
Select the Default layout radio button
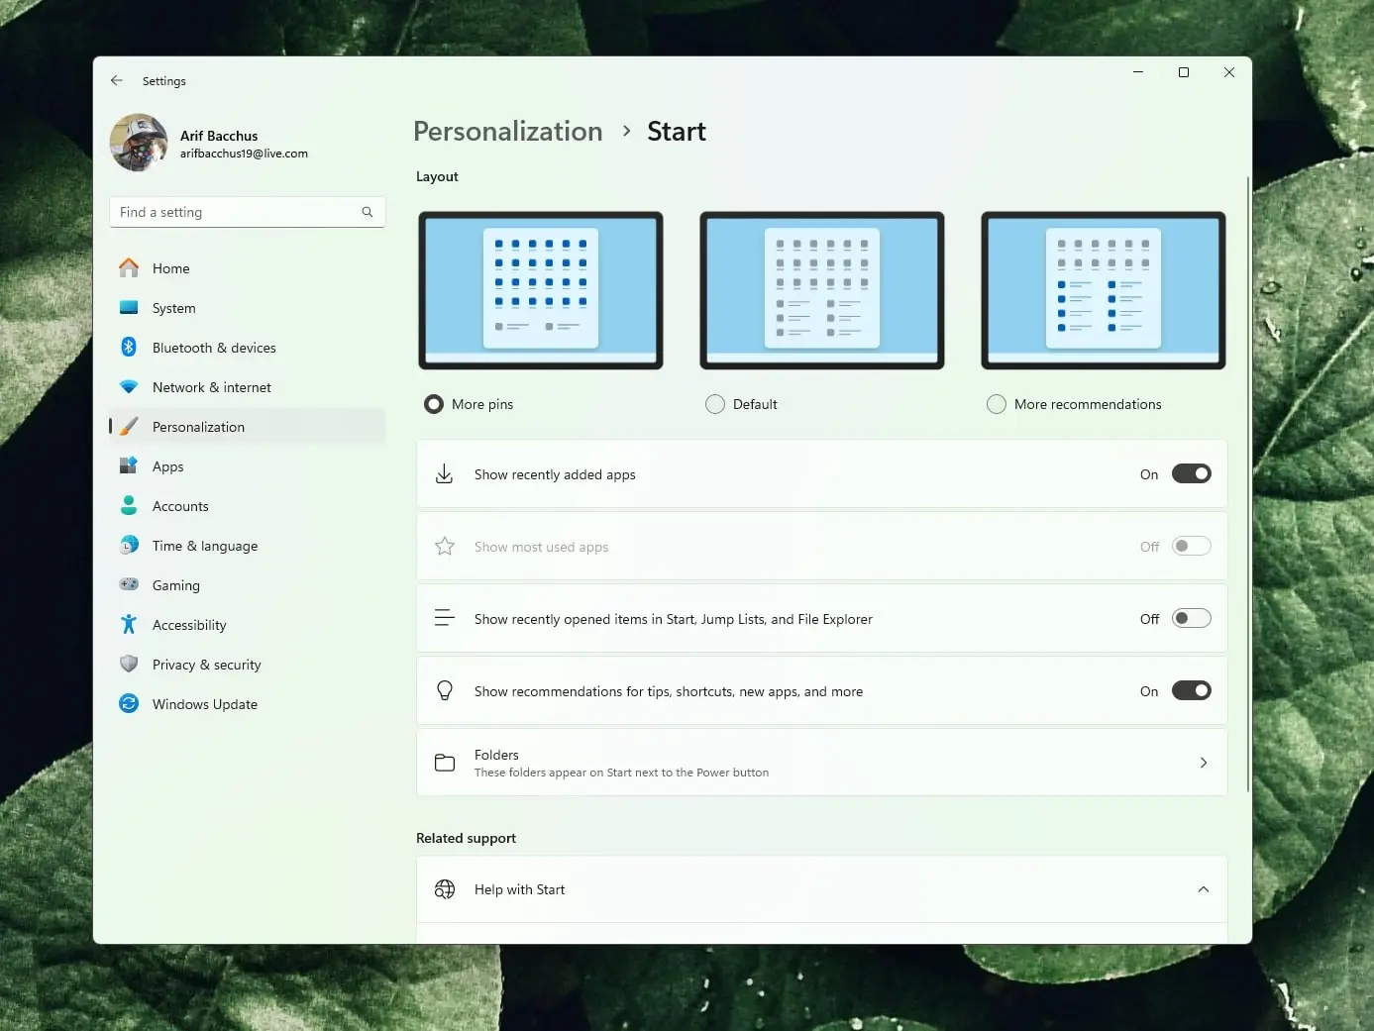click(x=715, y=404)
